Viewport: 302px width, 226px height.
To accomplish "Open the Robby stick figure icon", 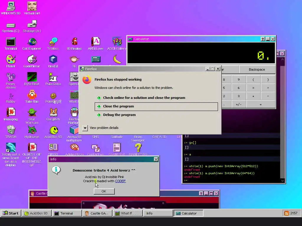I will coord(11,98).
